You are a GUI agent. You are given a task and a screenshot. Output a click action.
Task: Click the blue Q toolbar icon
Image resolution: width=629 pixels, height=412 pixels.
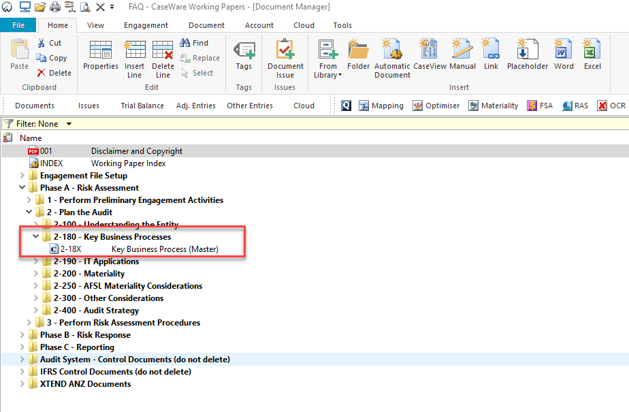pyautogui.click(x=346, y=106)
